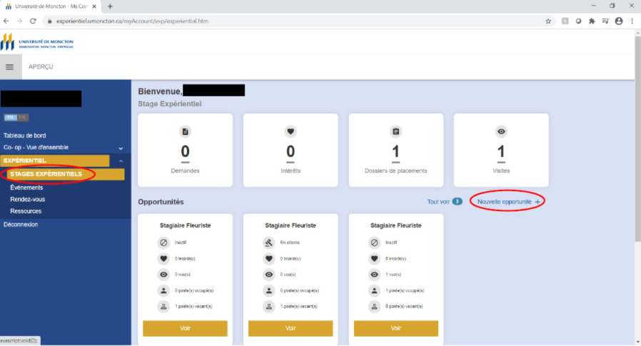Image resolution: width=641 pixels, height=346 pixels.
Task: Open Tableau de bord in sidebar
Action: (24, 136)
